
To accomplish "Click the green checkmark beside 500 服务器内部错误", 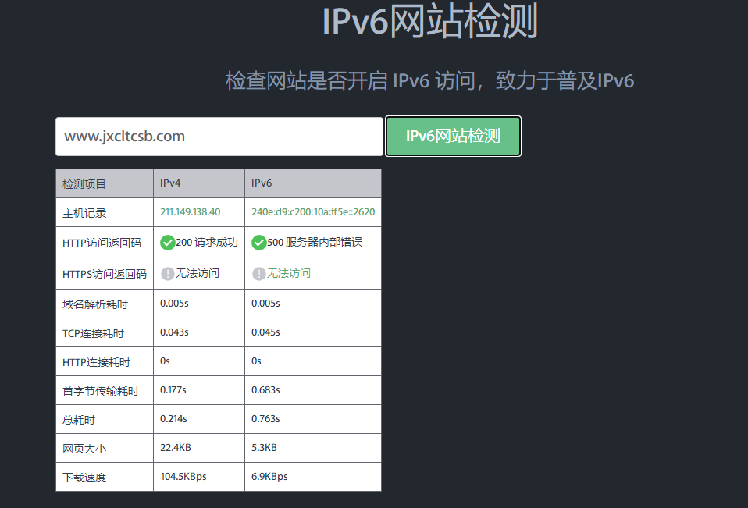I will click(258, 243).
